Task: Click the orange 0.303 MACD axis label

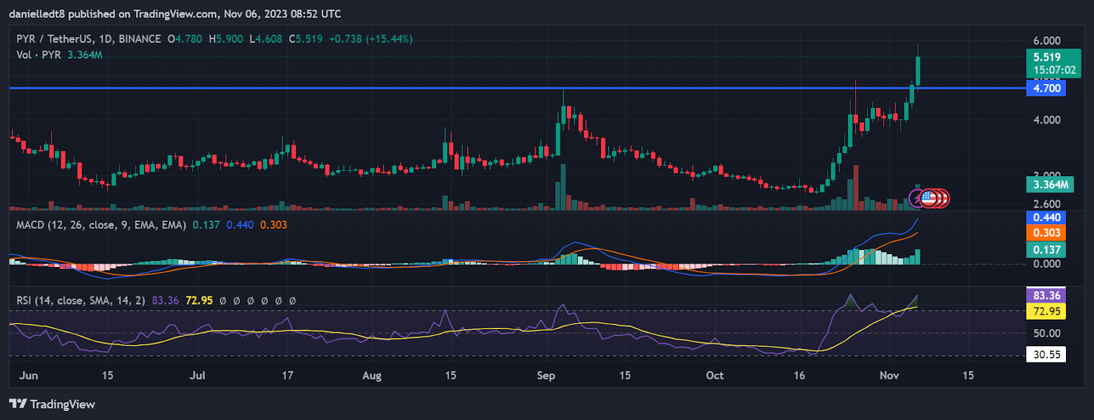Action: [1046, 233]
